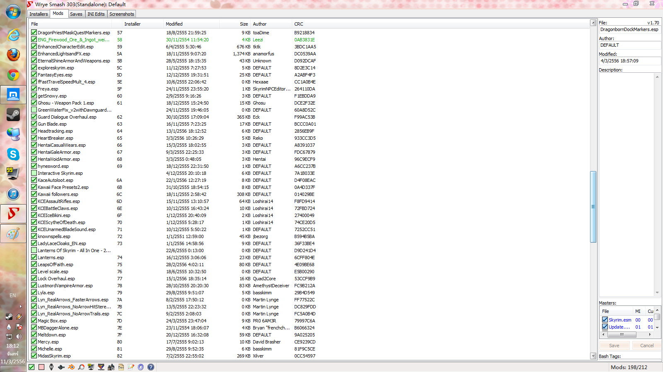Launch the Bink Video tool
This screenshot has height=372, width=663.
(x=101, y=367)
